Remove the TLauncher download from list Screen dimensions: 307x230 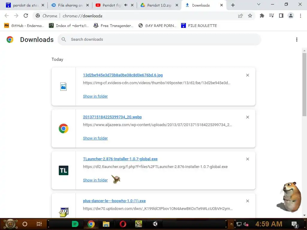[247, 159]
